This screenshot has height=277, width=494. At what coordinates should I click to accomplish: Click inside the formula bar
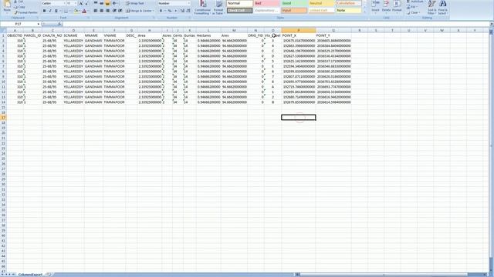[276, 24]
